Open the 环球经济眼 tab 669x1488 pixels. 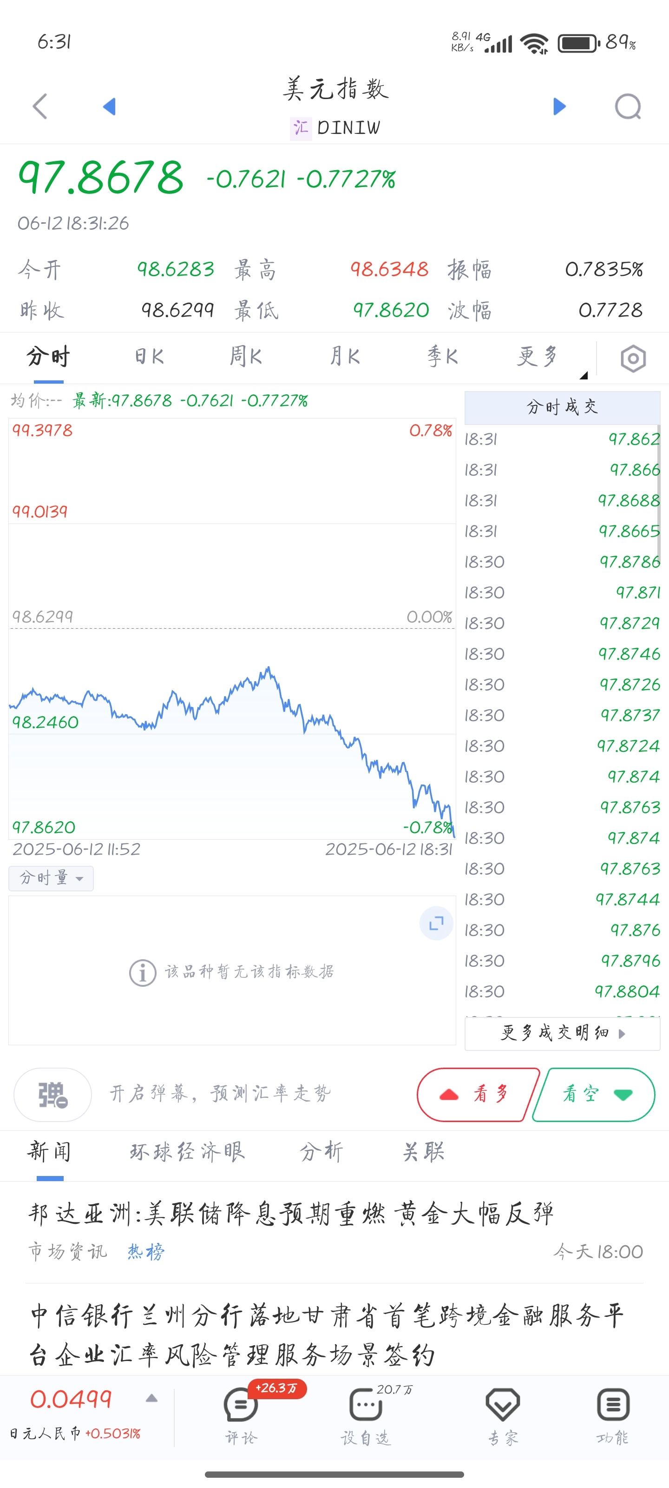click(187, 1152)
